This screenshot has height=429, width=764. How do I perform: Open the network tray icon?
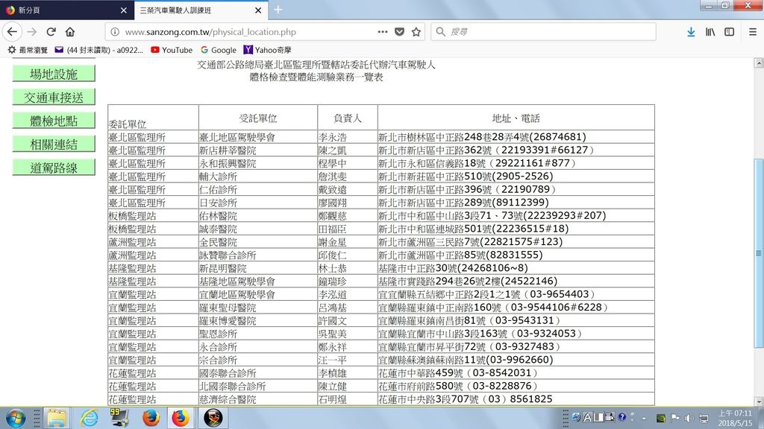coord(704,418)
